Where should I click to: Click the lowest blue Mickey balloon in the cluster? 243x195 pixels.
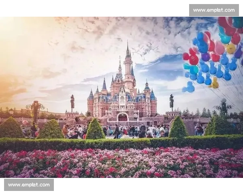[x=189, y=87]
